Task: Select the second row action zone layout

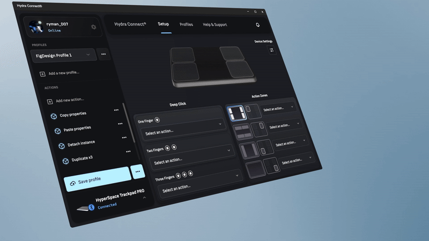Action: [x=243, y=131]
